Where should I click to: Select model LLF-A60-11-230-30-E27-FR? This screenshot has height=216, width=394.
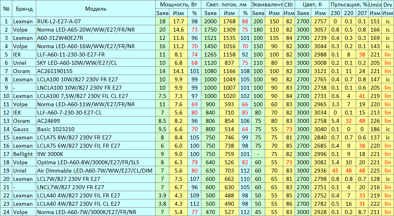(x=95, y=54)
